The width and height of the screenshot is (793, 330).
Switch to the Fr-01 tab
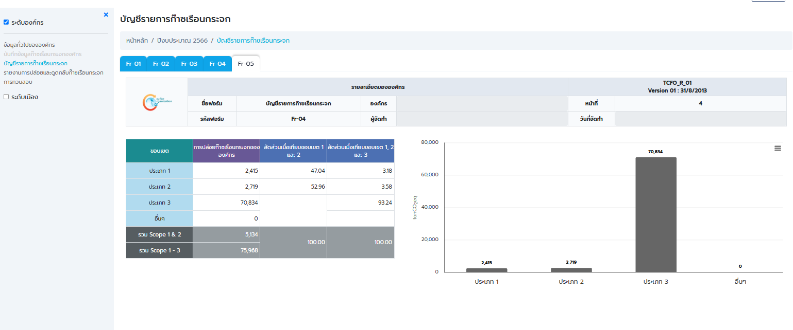click(x=133, y=64)
